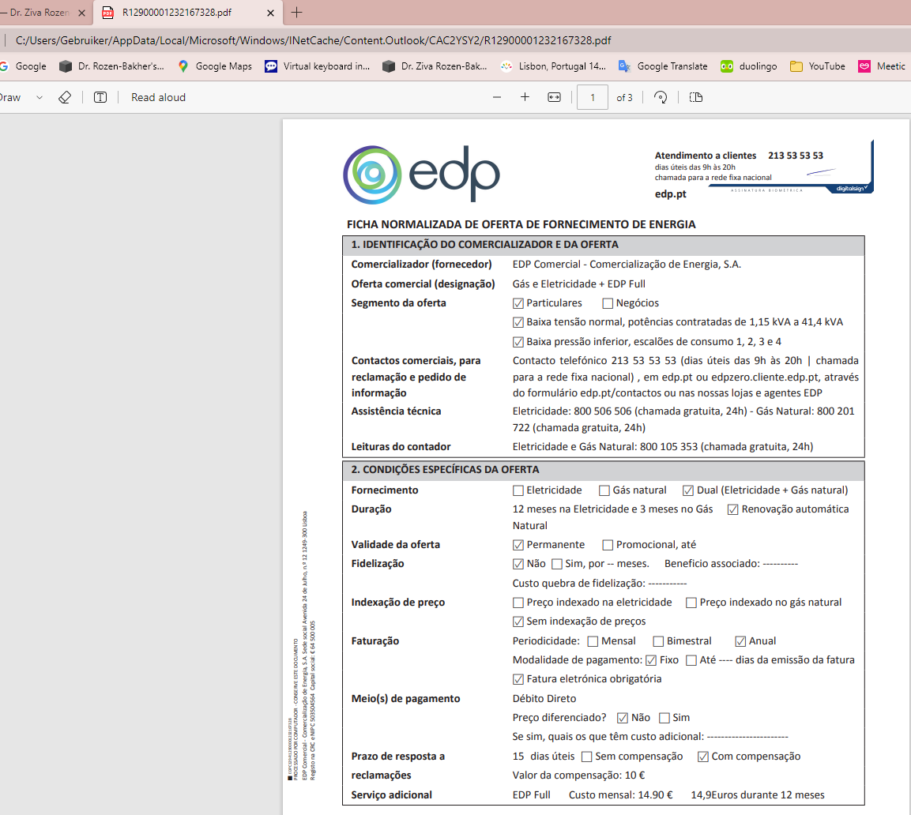Open the Draw options dropdown arrow
Viewport: 911px width, 815px height.
[40, 98]
